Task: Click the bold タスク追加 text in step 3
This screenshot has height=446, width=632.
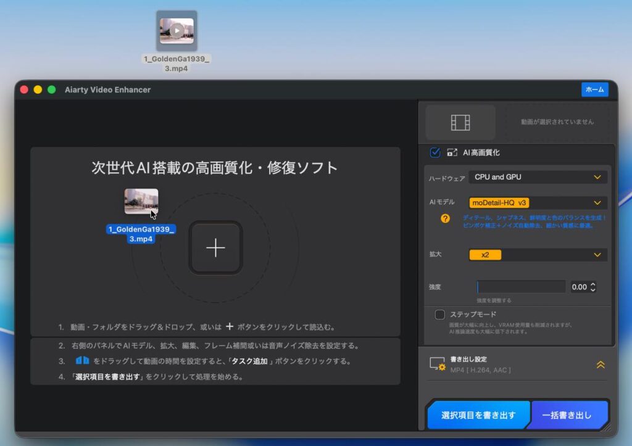Action: tap(249, 361)
